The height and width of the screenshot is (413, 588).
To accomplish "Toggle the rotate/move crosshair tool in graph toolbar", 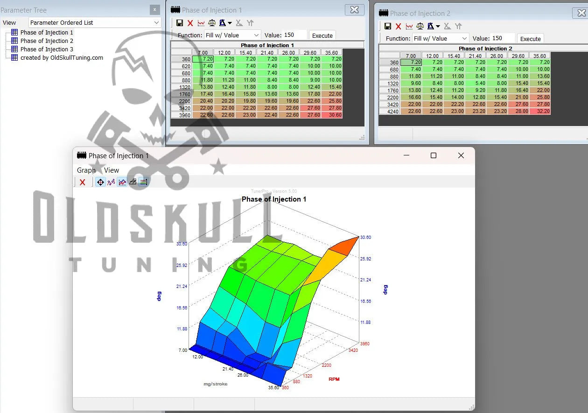I will (x=100, y=182).
